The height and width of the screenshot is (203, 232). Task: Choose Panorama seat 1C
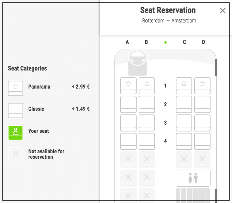point(184,86)
